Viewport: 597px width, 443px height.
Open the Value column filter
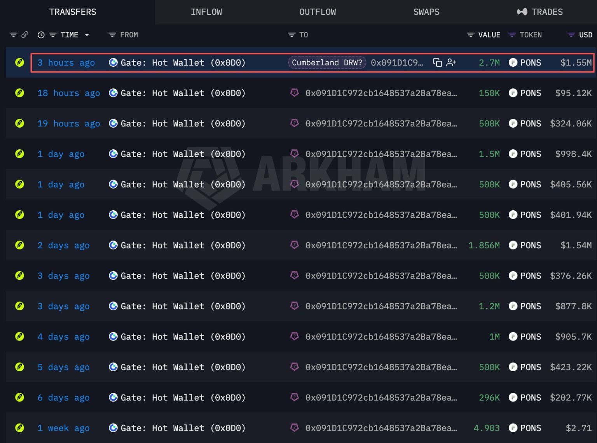point(470,35)
